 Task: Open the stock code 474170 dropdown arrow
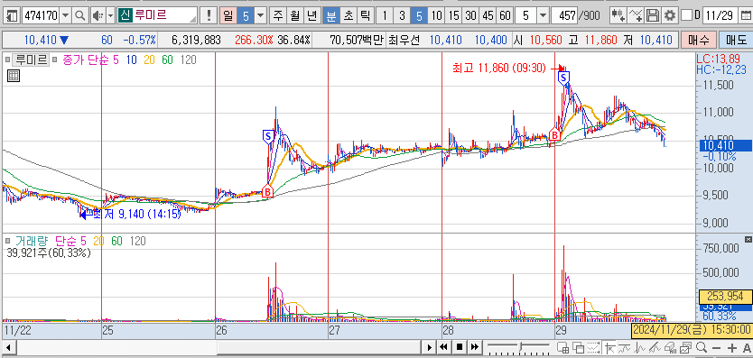click(66, 16)
